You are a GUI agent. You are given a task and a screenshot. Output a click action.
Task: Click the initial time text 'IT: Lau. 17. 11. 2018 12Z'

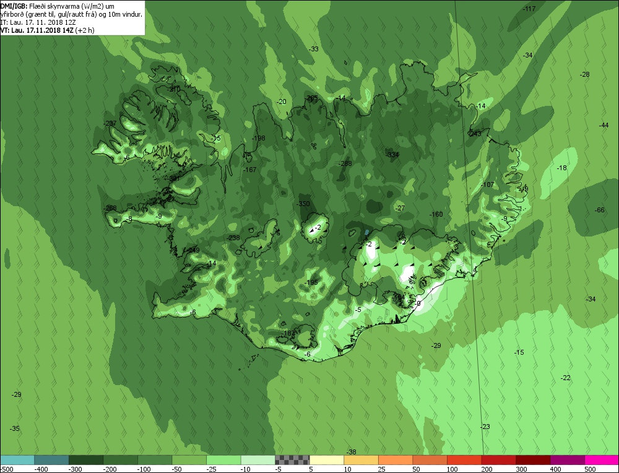point(38,22)
